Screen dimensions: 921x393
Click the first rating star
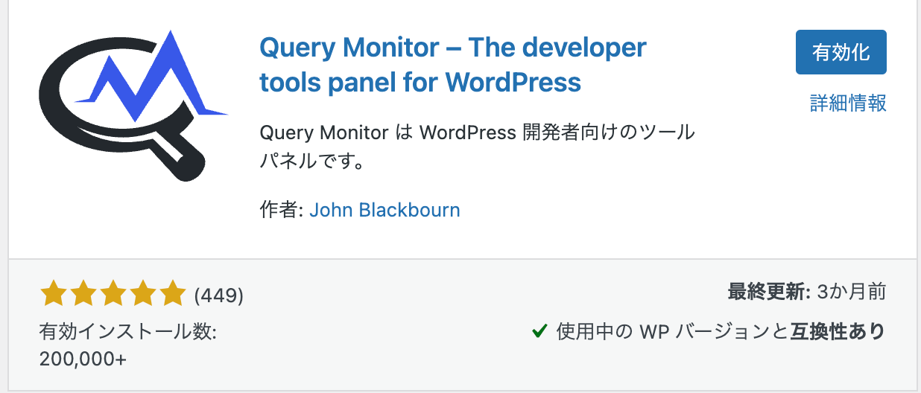point(53,295)
